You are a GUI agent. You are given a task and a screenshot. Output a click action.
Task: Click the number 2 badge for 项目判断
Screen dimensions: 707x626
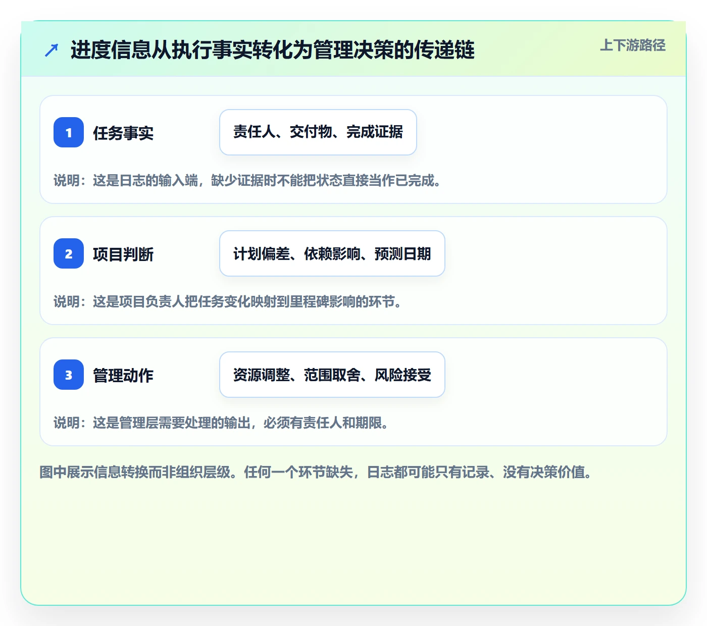[x=69, y=253]
